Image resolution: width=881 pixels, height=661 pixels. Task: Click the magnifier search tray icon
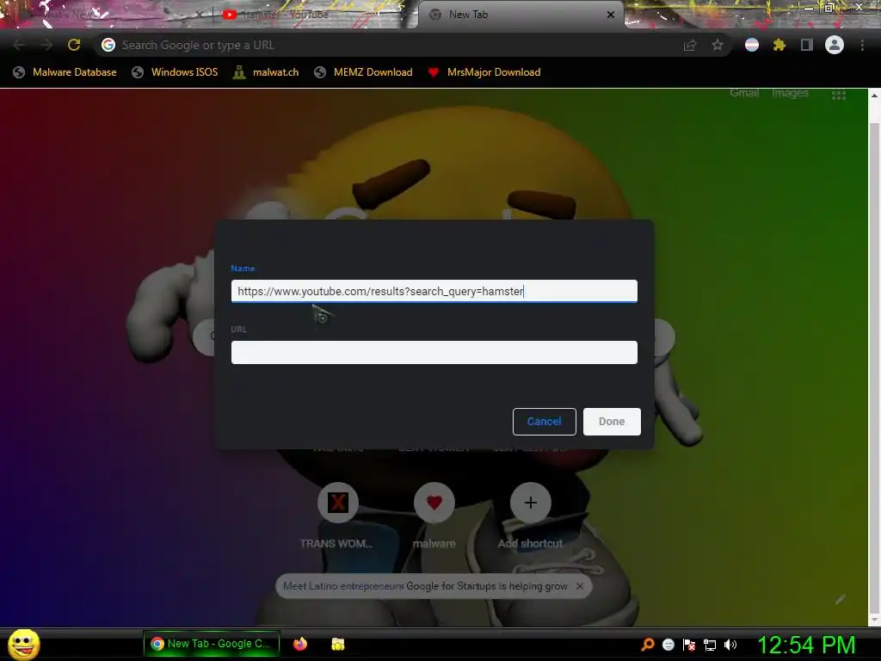point(648,644)
